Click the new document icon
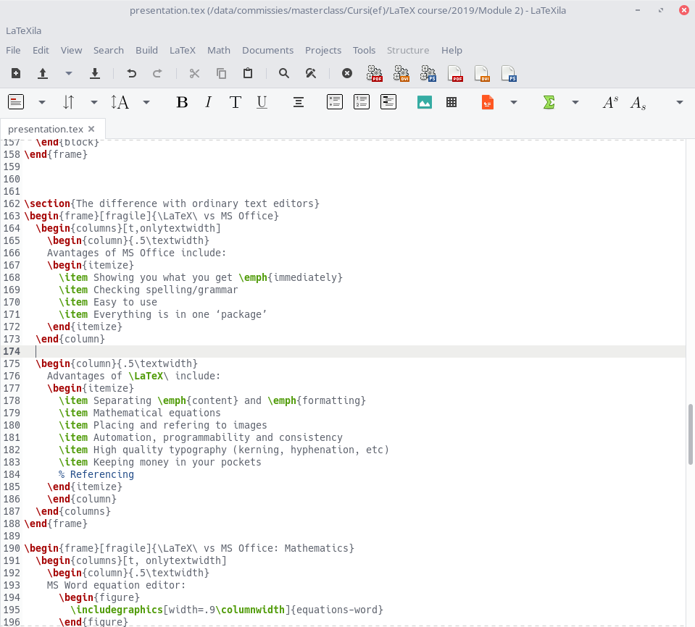Viewport: 695px width, 627px height. point(16,73)
